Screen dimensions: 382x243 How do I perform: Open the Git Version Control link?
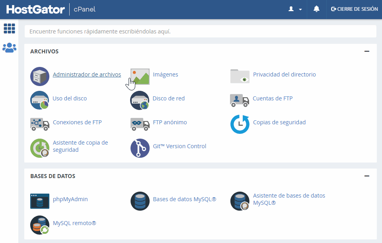(179, 146)
